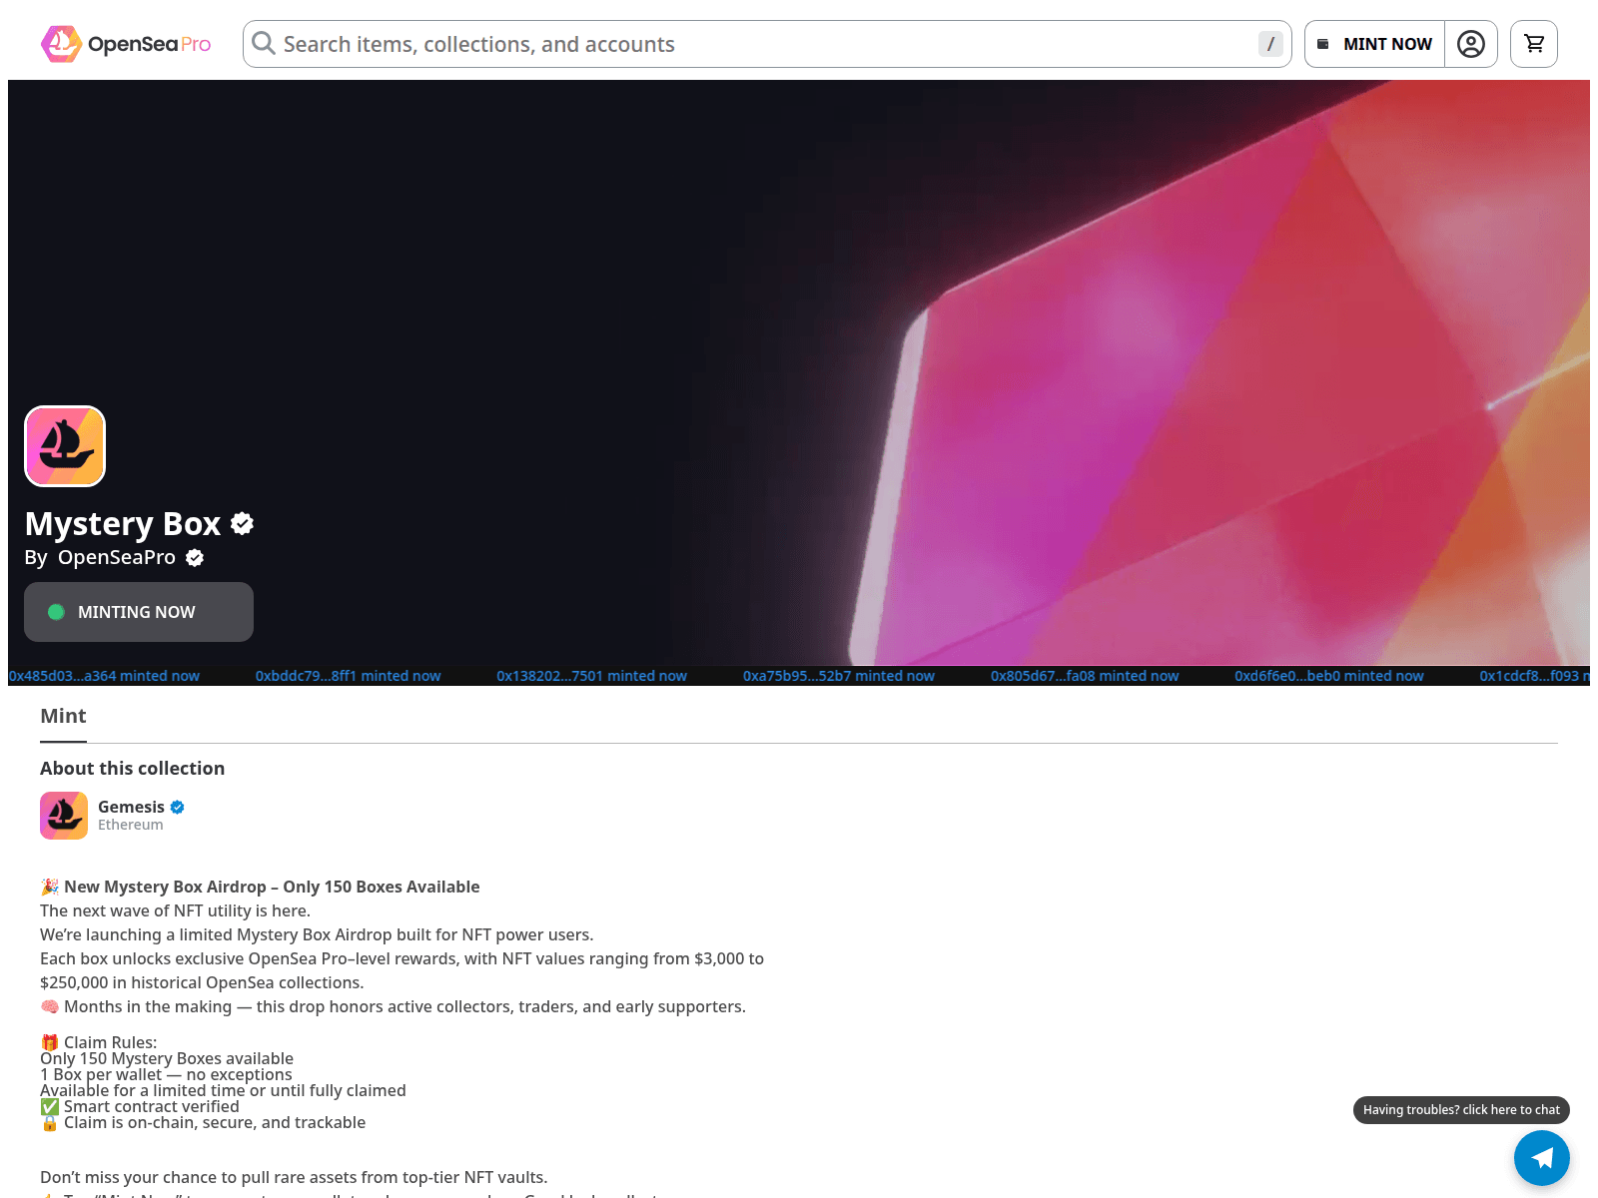Click the OpenSeaPro creator verified badge
The image size is (1598, 1198).
pos(195,558)
